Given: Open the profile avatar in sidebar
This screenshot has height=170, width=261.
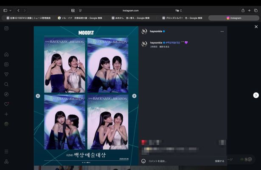Looking at the screenshot, I should 6,124.
